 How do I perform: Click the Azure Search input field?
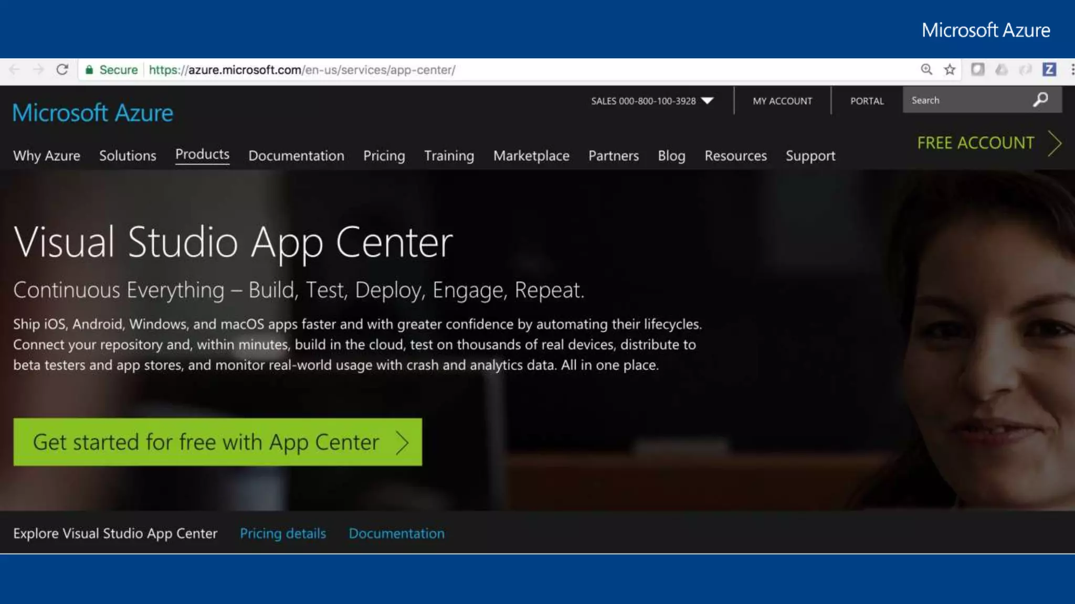pyautogui.click(x=966, y=100)
